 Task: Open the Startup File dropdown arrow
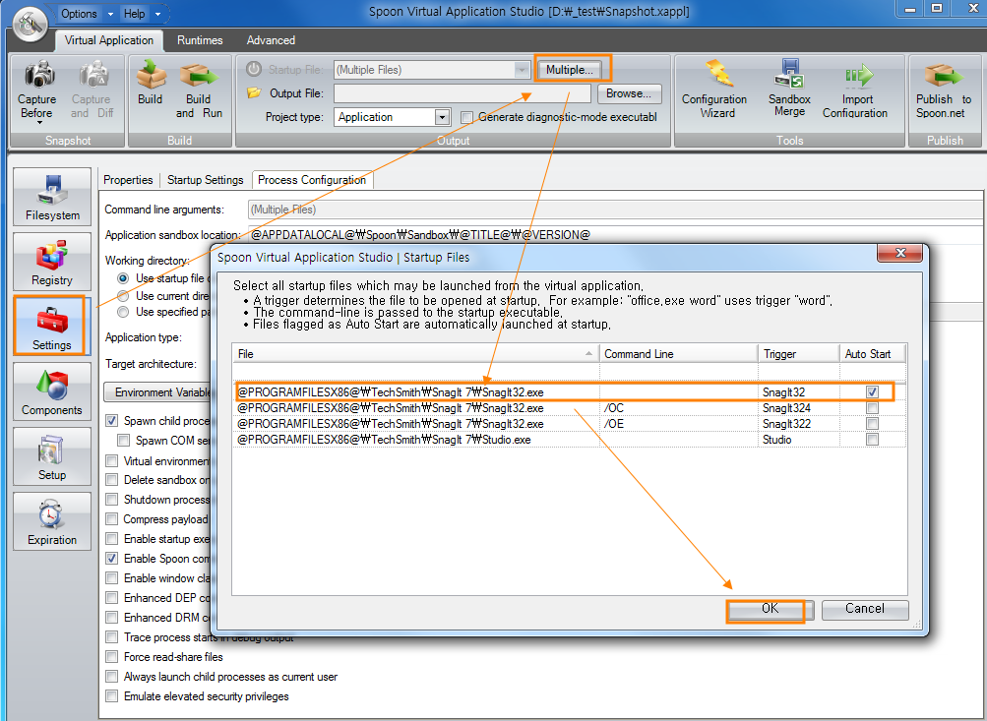(522, 70)
